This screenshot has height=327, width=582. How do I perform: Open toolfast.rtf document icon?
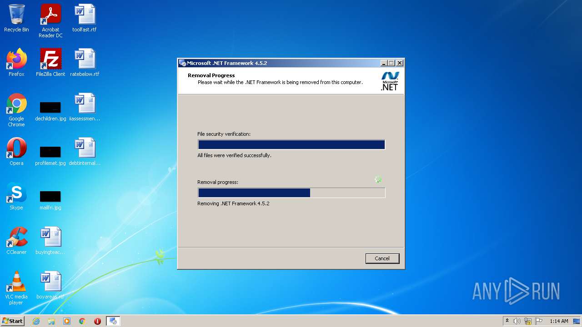tap(85, 18)
